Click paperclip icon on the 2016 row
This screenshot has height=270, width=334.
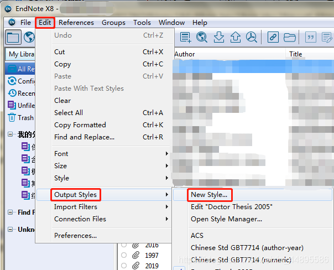(135, 245)
